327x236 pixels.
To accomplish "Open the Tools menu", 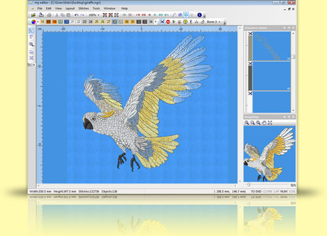I will (96, 9).
